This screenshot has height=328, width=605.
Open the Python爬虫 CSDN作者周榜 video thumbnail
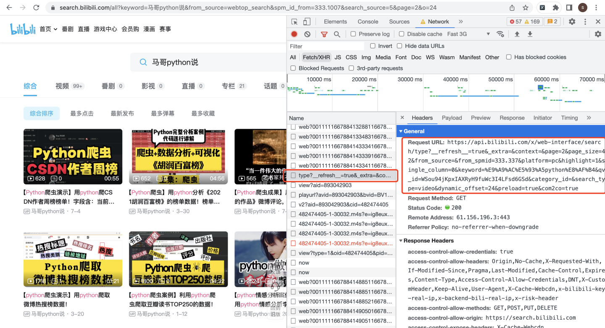pos(73,156)
